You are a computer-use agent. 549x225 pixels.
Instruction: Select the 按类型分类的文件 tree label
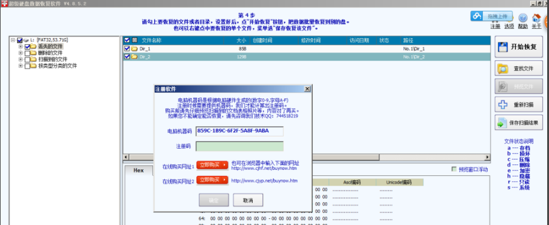[58, 65]
